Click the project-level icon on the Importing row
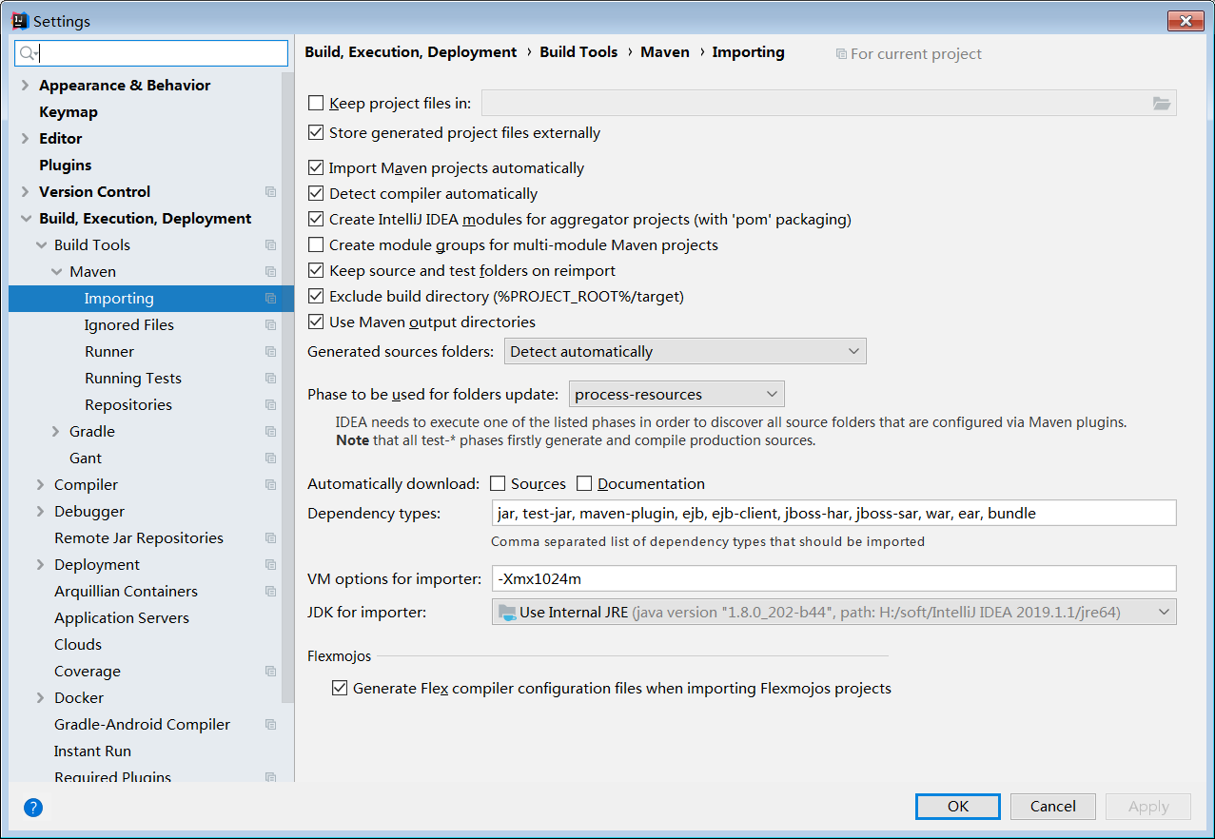The image size is (1215, 839). point(271,299)
